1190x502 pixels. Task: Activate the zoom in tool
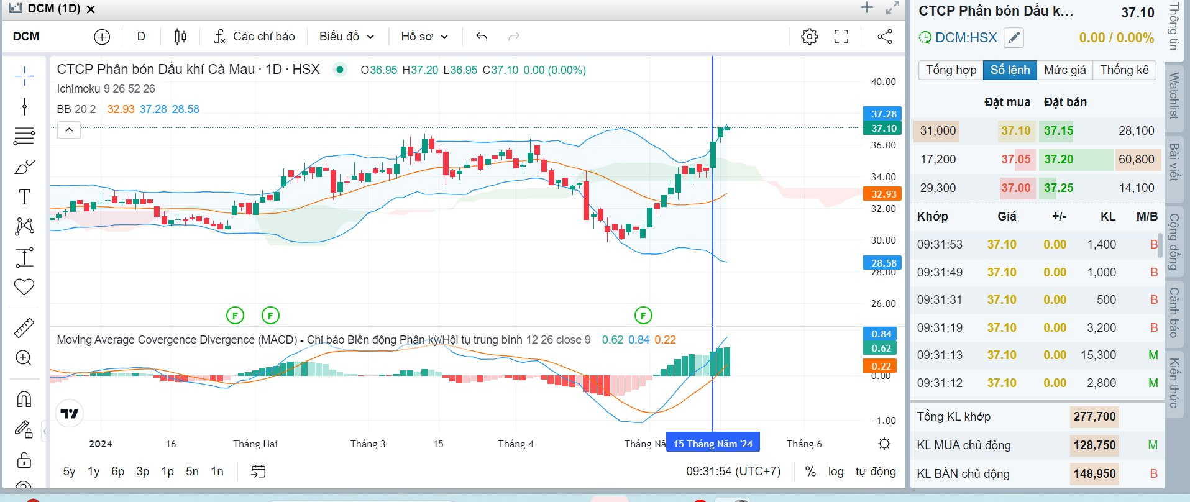[24, 358]
